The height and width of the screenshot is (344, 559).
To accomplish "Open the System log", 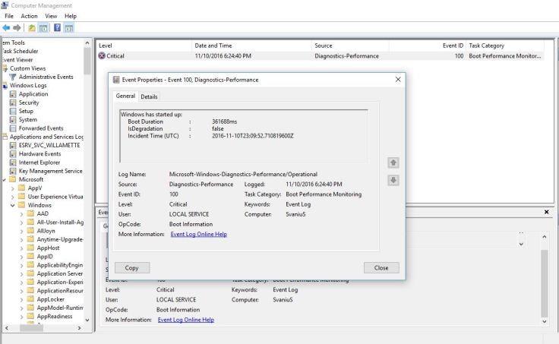I will [28, 120].
